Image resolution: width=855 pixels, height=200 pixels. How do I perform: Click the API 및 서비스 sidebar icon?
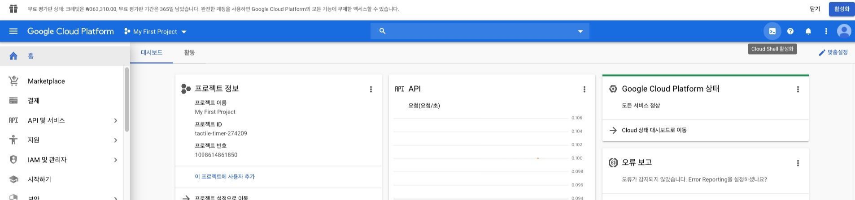coord(13,120)
